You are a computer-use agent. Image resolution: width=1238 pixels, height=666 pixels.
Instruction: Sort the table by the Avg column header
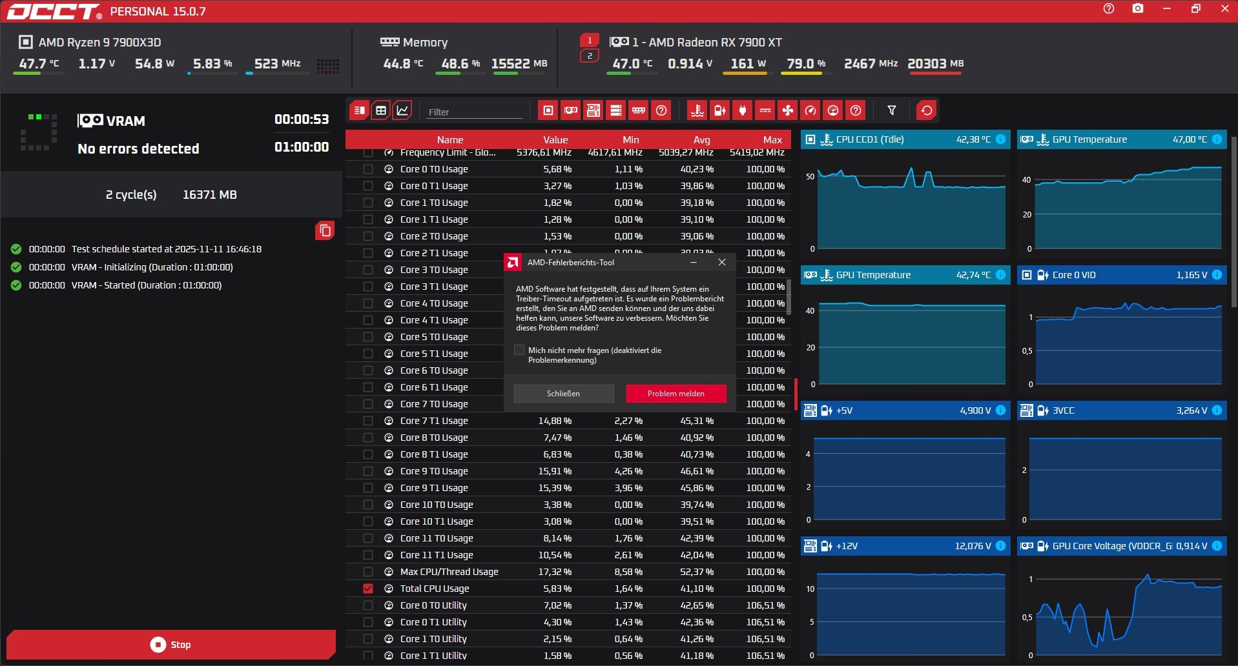702,140
